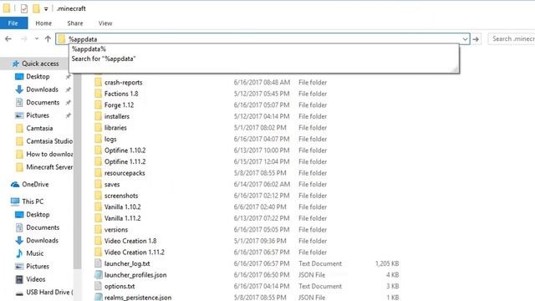535x301 pixels.
Task: Select the launcher_log.txt file icon
Action: click(99, 263)
